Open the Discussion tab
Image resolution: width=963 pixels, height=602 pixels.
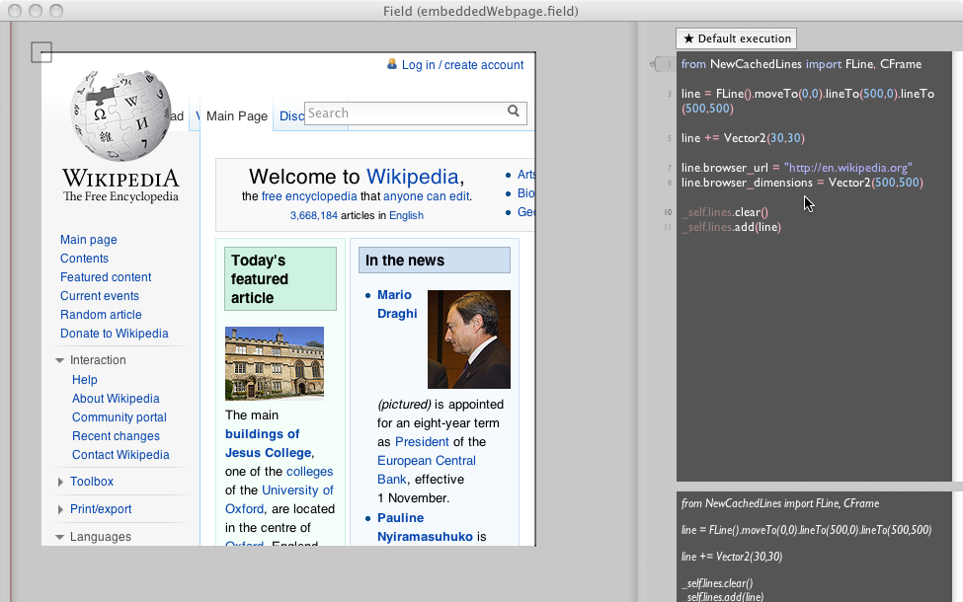[291, 116]
